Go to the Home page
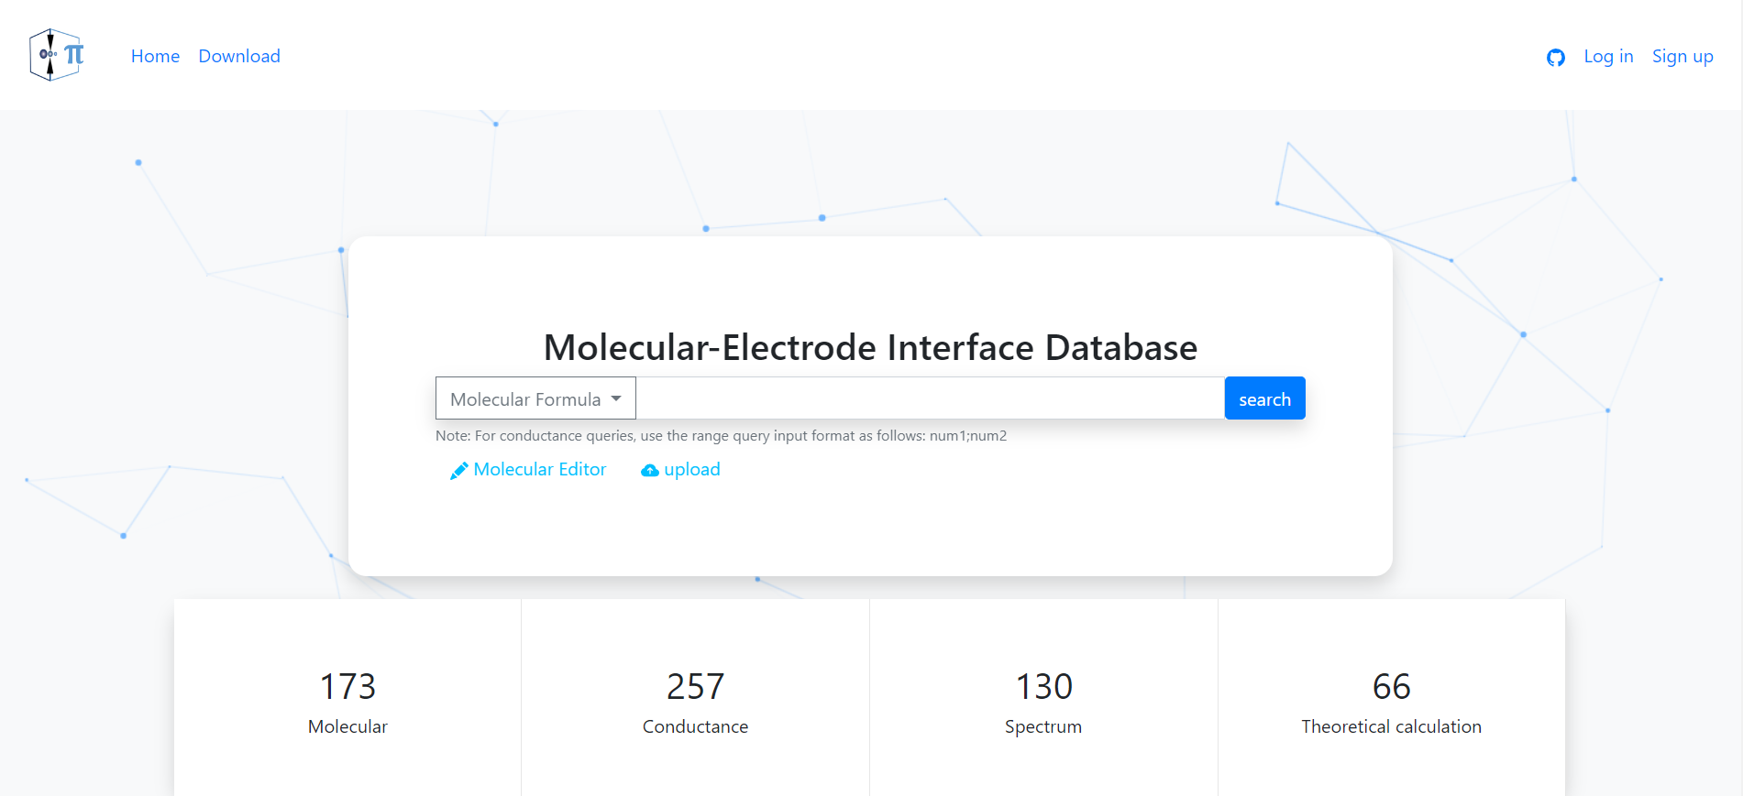1743x796 pixels. [x=155, y=56]
